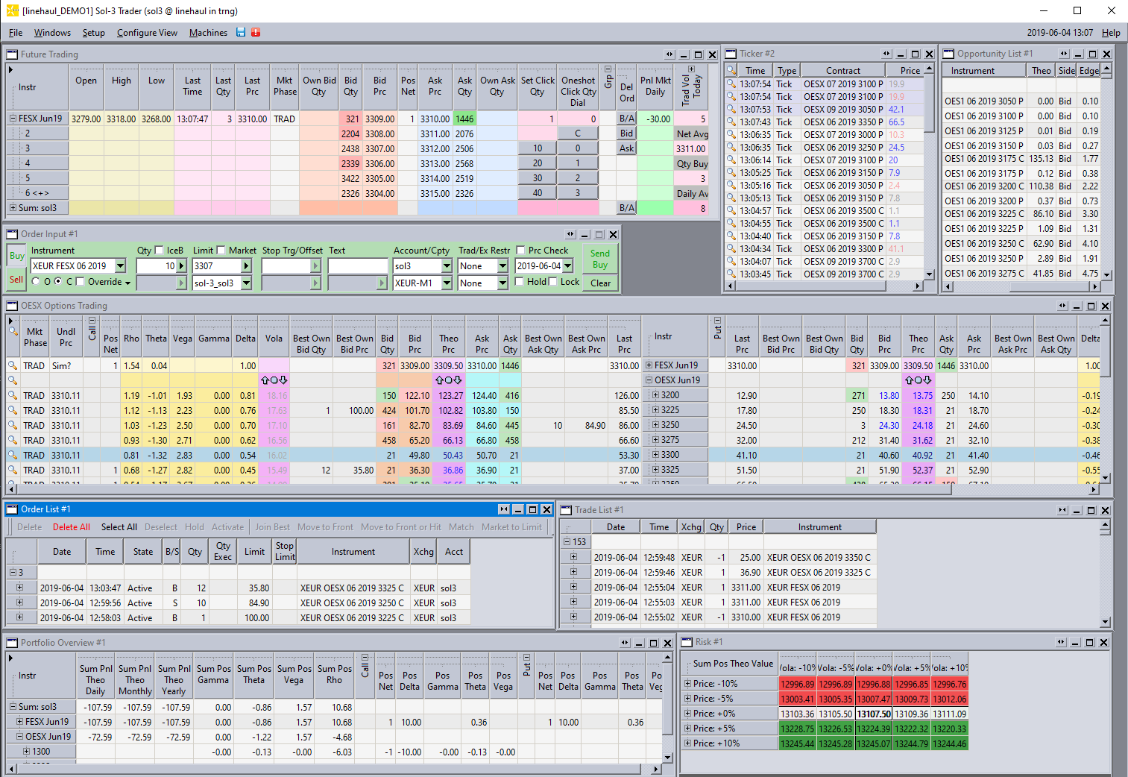Enable the Override checkbox
The image size is (1128, 777).
coord(81,282)
